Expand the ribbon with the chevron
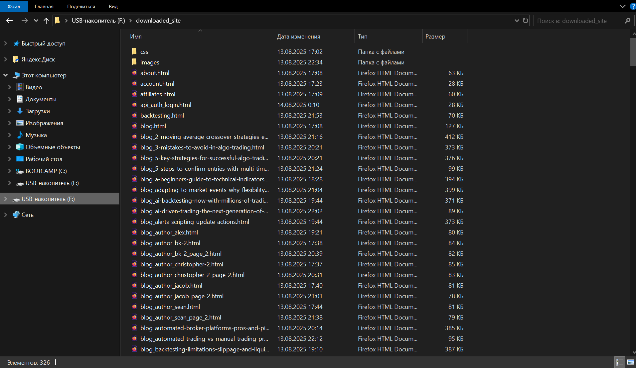Screen dimensions: 636x368 [x=622, y=6]
